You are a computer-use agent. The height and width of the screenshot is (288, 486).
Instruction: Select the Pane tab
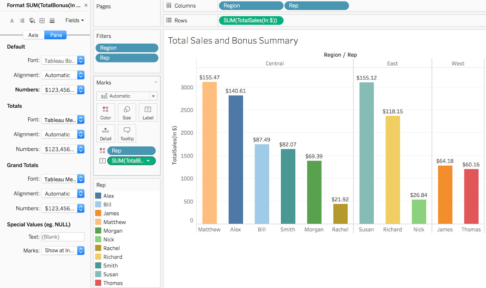click(55, 35)
